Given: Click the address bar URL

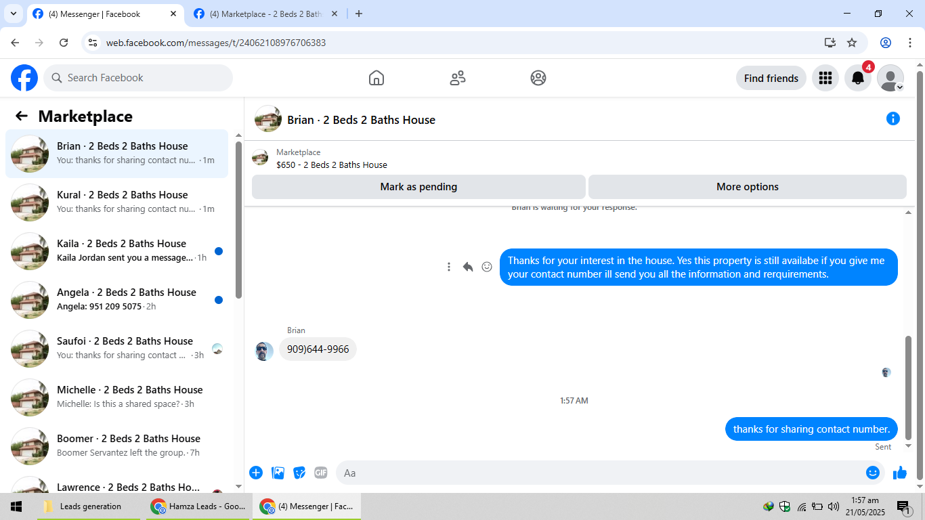Looking at the screenshot, I should click(x=216, y=43).
